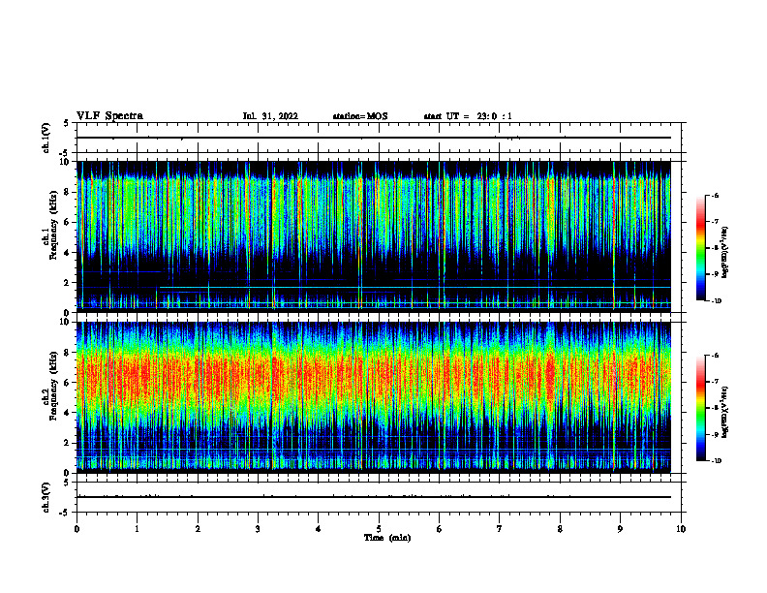Click the "station=MOS" header label
Screen dimensions: 767x593
click(360, 116)
